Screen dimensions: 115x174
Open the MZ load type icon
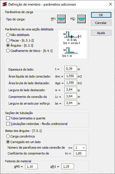[82, 19]
